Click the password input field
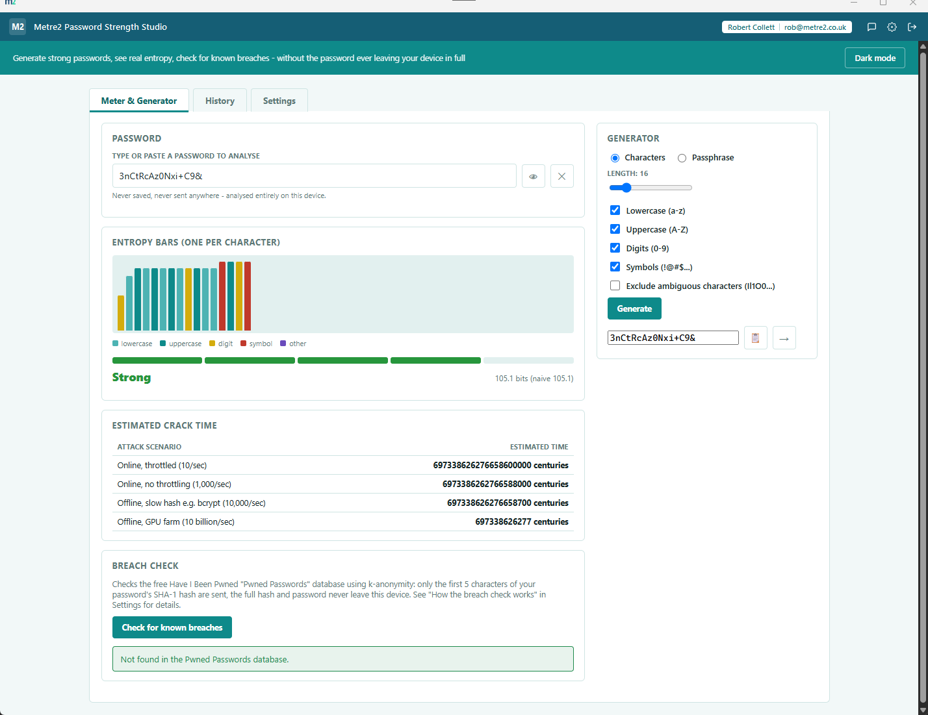This screenshot has height=715, width=928. point(315,176)
